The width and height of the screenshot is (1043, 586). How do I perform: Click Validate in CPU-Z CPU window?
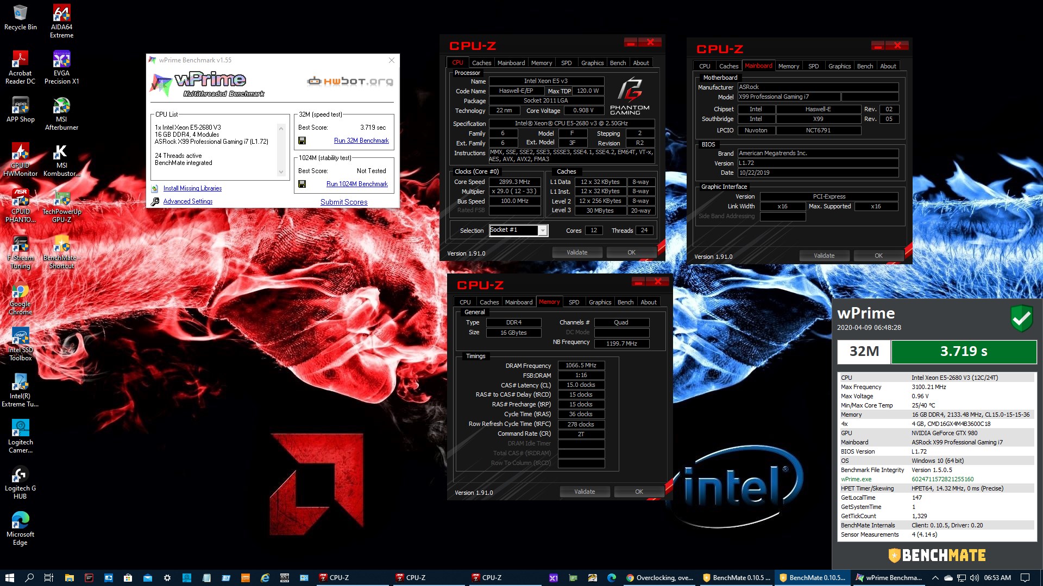point(577,252)
